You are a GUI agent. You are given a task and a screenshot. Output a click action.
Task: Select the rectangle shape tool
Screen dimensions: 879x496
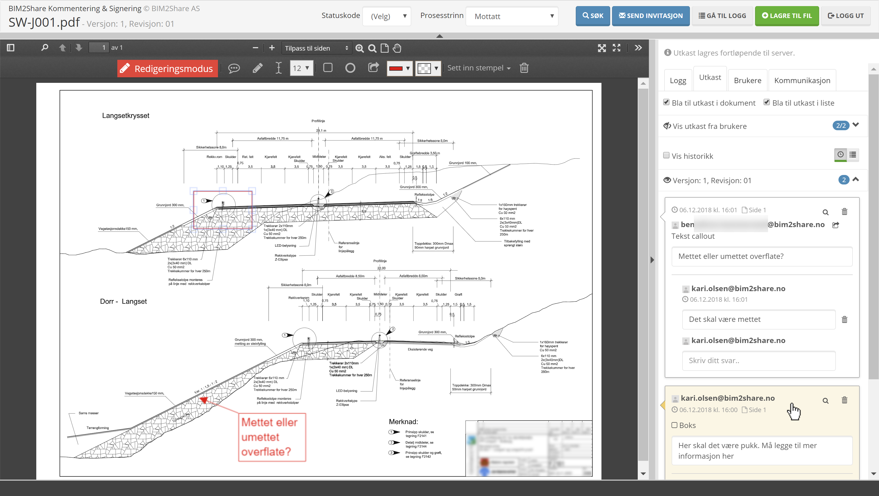(x=328, y=67)
